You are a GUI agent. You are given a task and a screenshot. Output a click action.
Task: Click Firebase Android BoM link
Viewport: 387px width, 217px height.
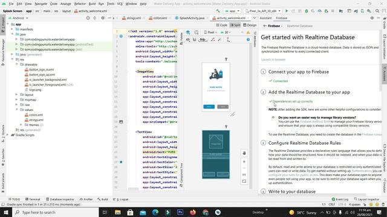pos(315,122)
